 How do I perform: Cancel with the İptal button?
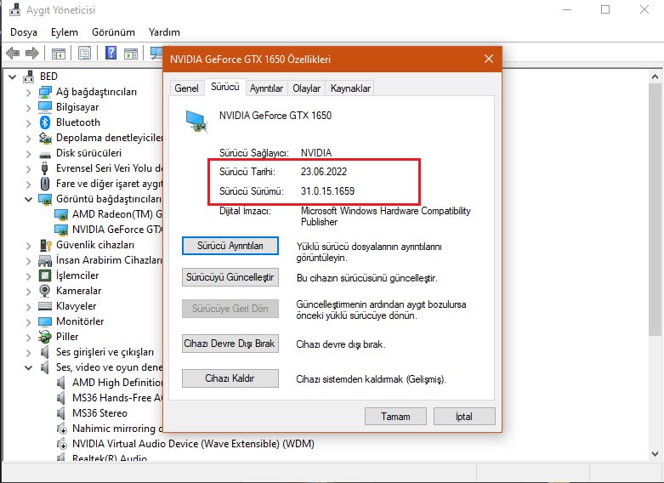464,417
